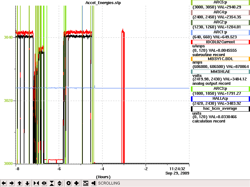Click the 'calculation record' description text

click(209, 121)
